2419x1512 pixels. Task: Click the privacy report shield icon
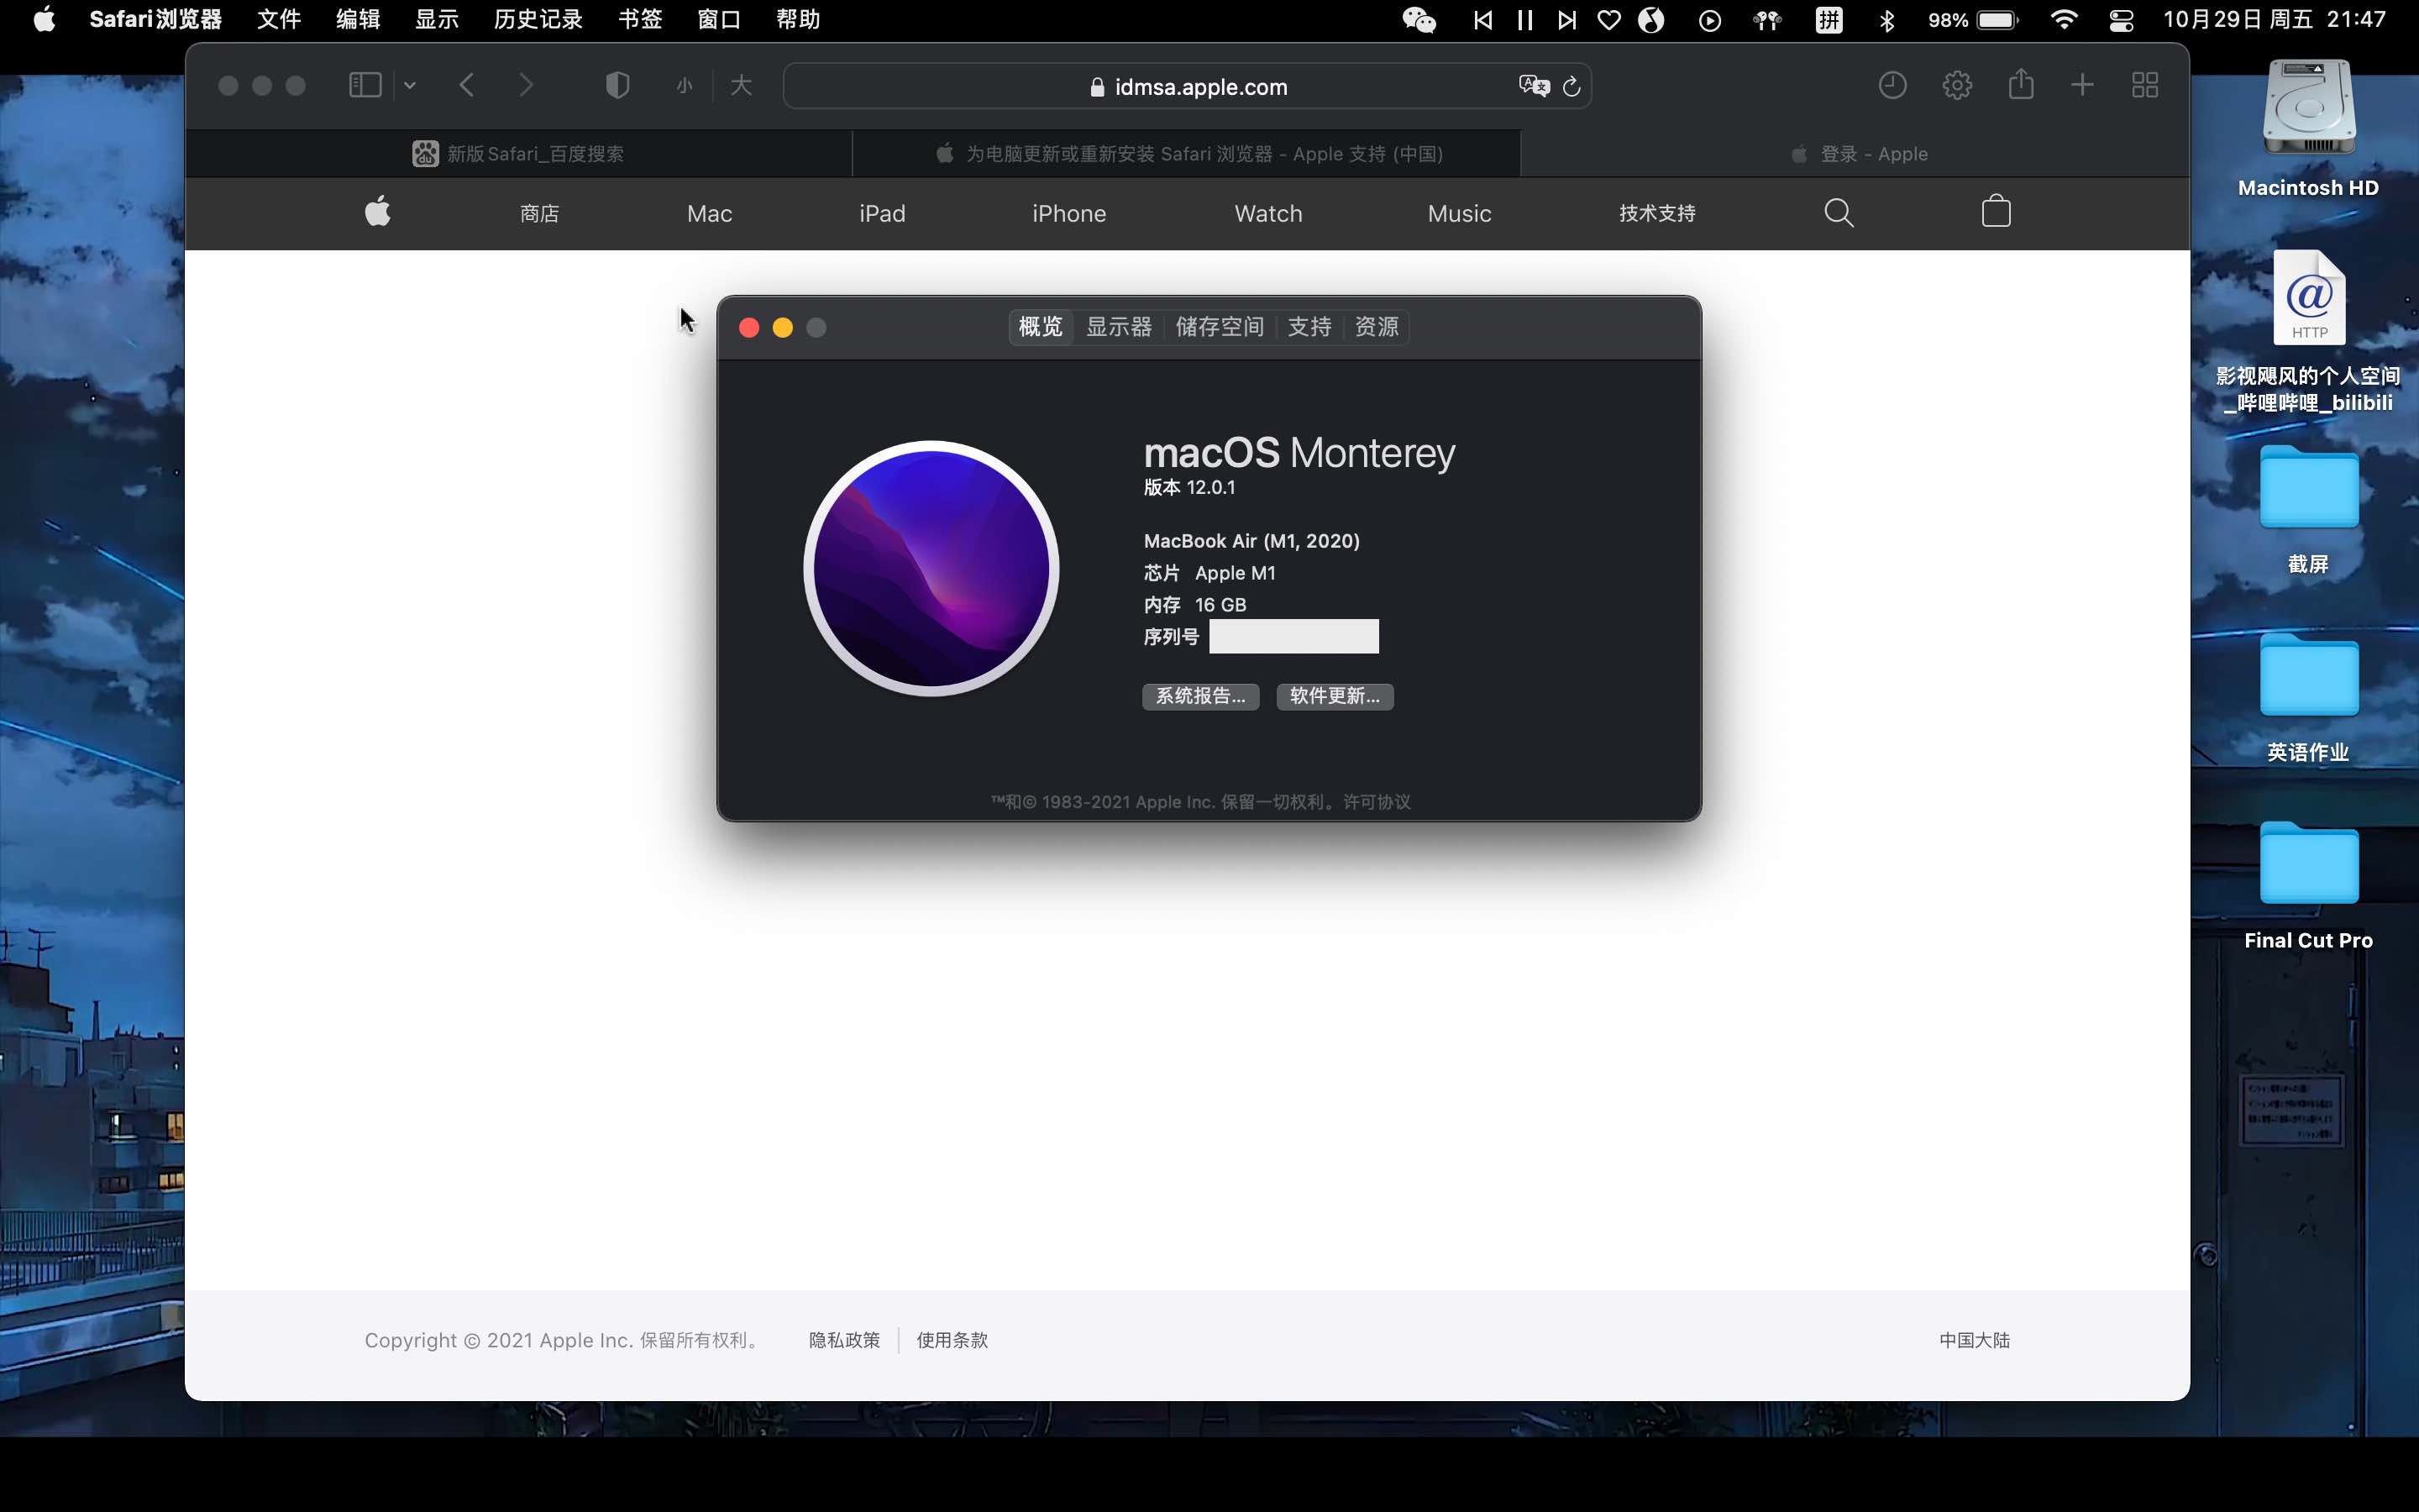point(617,85)
